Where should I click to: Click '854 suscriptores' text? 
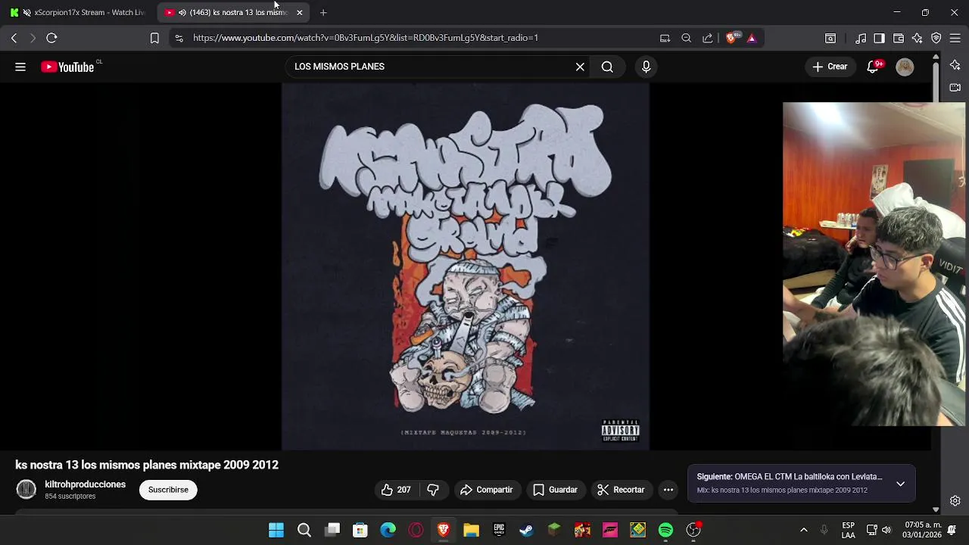tap(70, 497)
